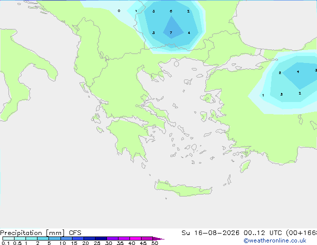This screenshot has width=317, height=245.
Task: Pick the legend swatch between 30 and 35
Action: point(112,238)
